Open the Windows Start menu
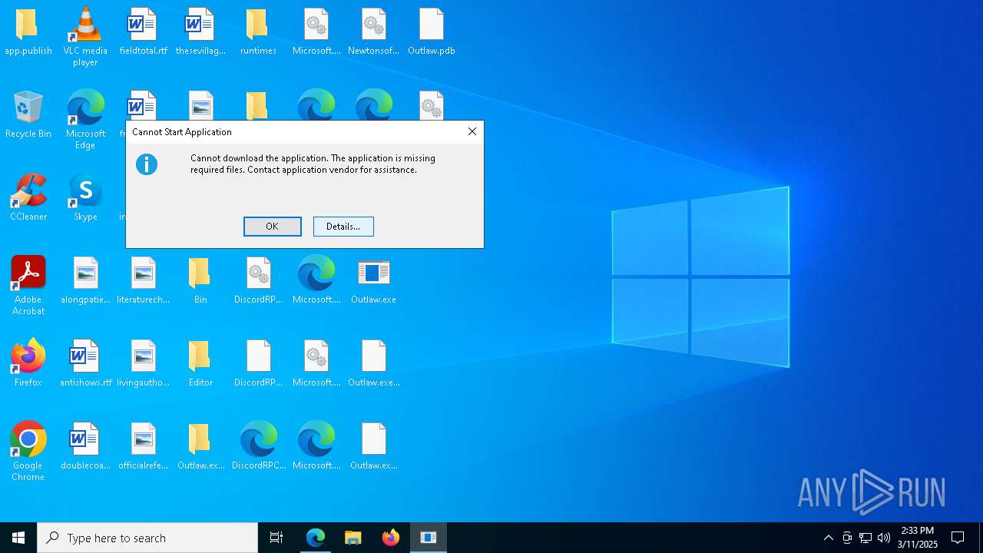This screenshot has height=553, width=983. tap(18, 538)
